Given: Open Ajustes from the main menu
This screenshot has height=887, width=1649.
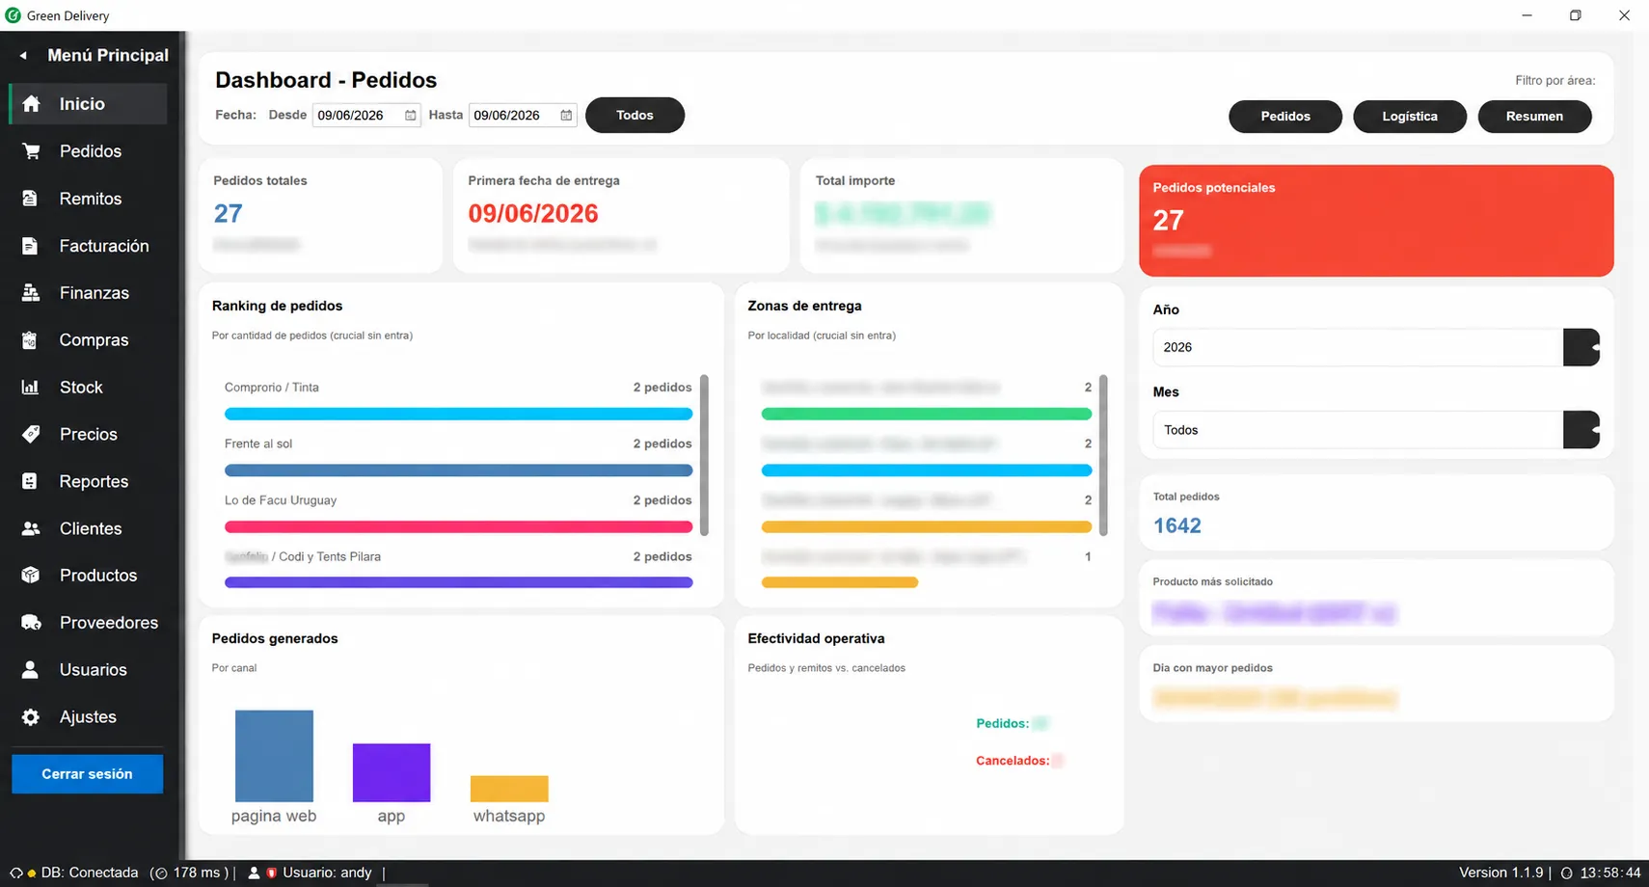Looking at the screenshot, I should click(x=88, y=717).
